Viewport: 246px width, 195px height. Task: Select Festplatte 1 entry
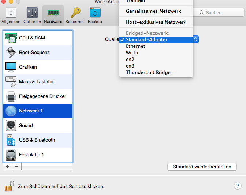[38, 154]
